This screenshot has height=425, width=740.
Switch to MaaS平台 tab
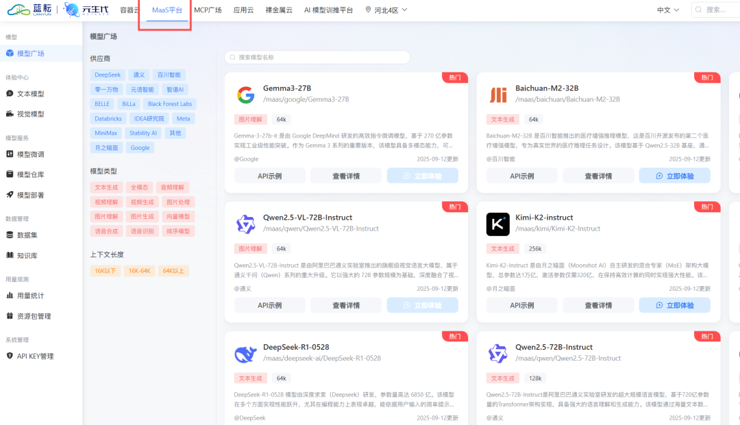[x=167, y=10]
